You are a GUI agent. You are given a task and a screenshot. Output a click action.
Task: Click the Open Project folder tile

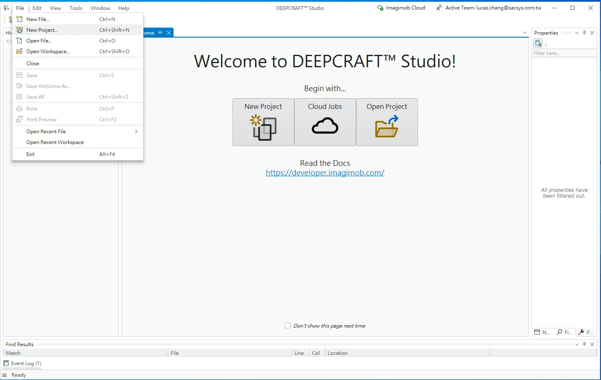(387, 122)
